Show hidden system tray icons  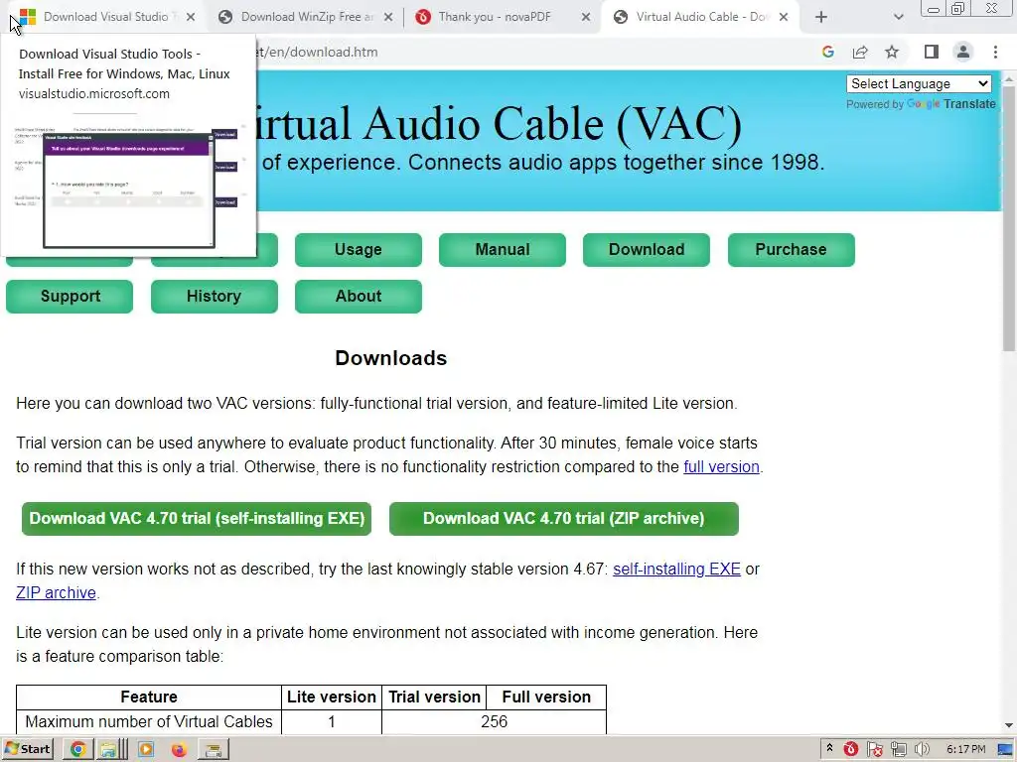pyautogui.click(x=829, y=749)
